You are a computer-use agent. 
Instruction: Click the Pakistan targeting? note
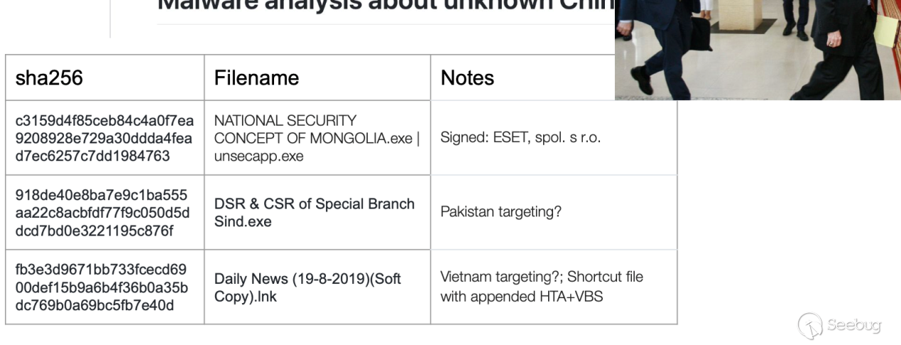[x=501, y=212]
